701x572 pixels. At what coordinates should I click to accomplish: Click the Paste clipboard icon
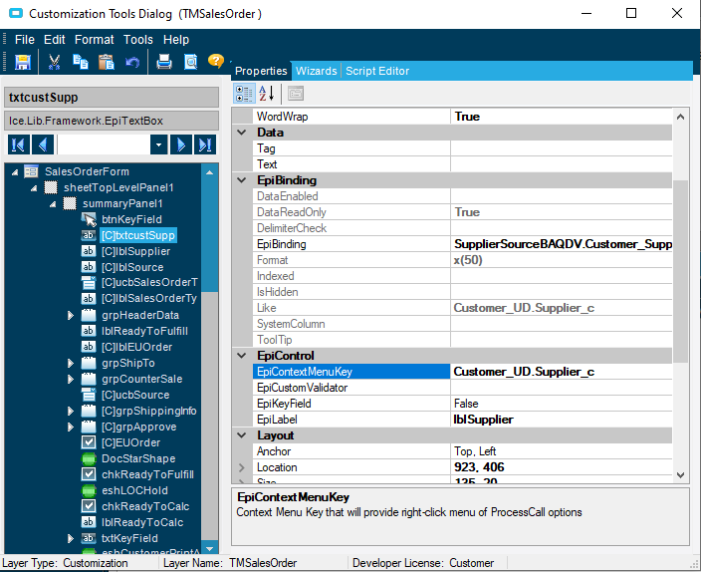pos(107,62)
